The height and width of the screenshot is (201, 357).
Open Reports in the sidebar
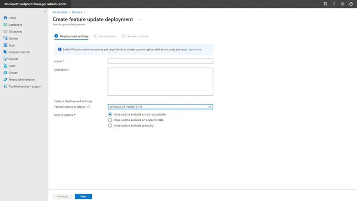[x=11, y=59]
